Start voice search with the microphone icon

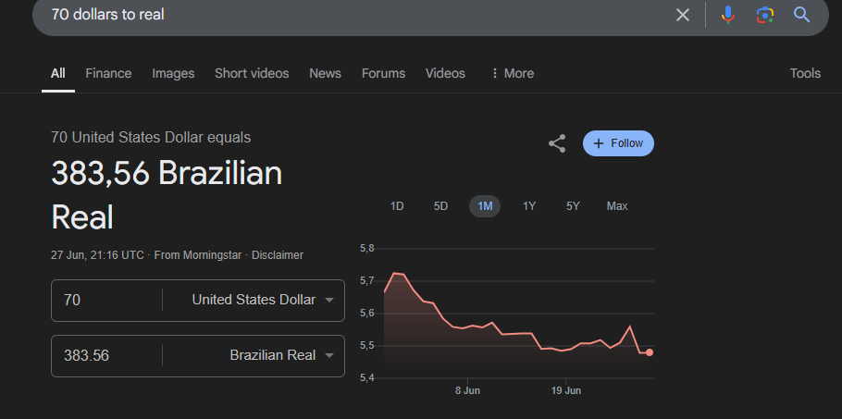pyautogui.click(x=727, y=15)
